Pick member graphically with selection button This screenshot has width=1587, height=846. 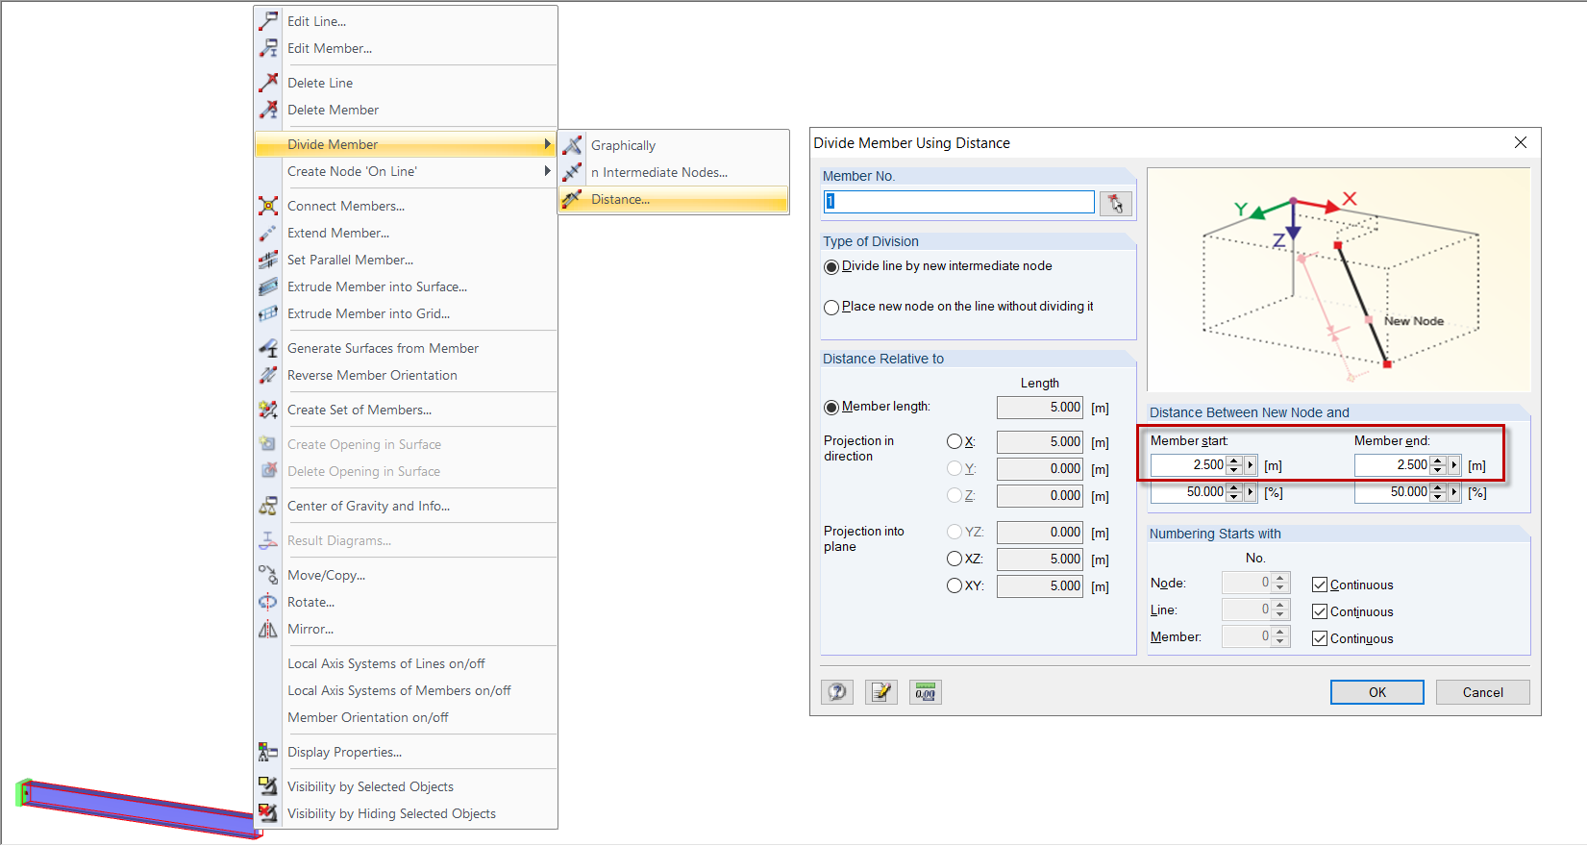point(1116,203)
